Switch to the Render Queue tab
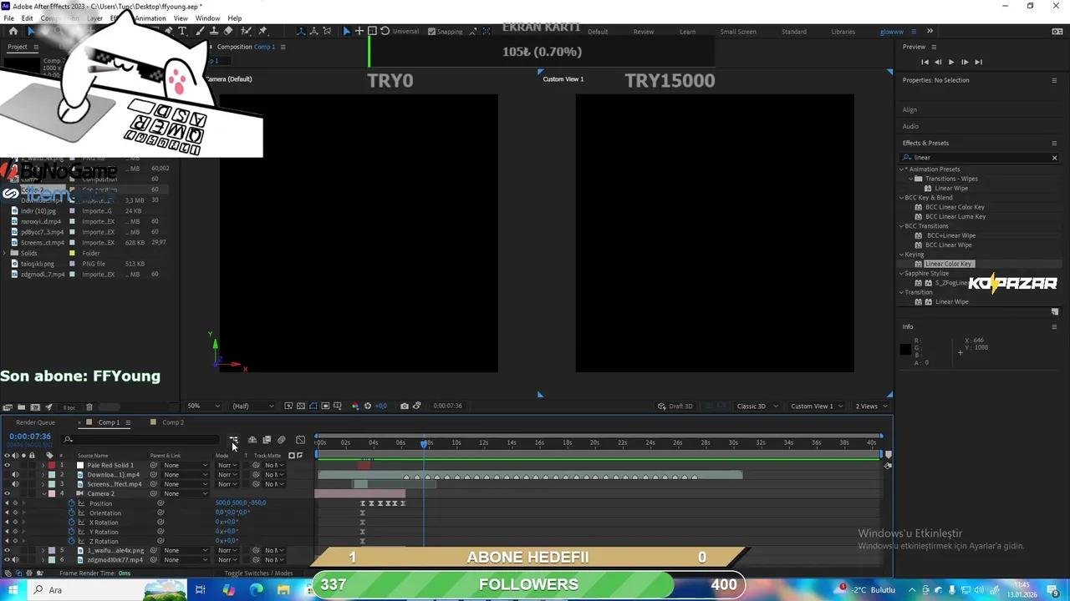 [x=35, y=422]
